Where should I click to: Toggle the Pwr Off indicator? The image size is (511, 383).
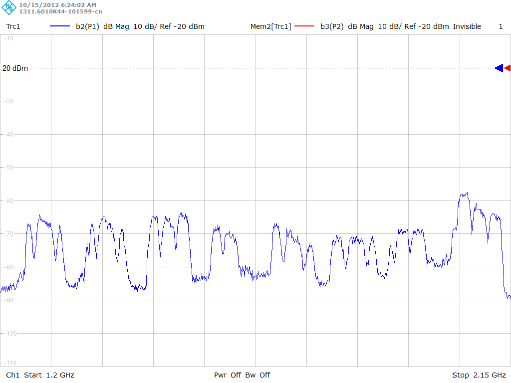228,375
